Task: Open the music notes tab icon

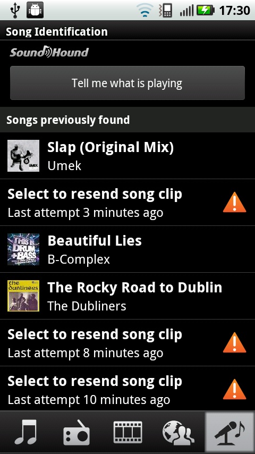Action: (25, 432)
